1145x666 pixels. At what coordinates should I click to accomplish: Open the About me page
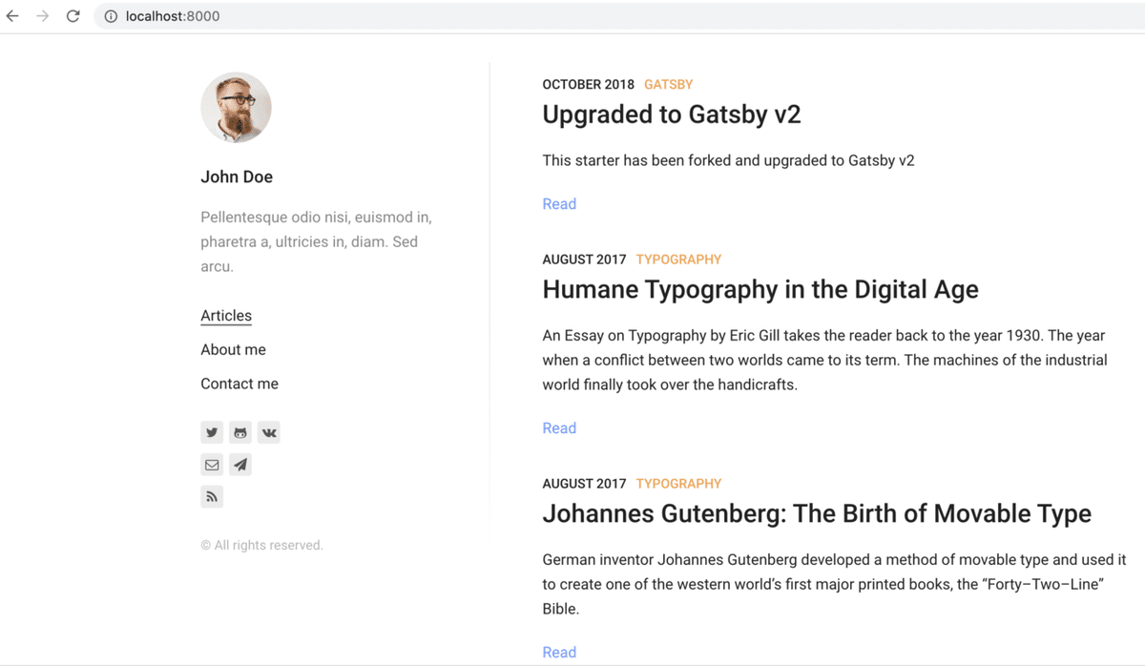(x=233, y=349)
